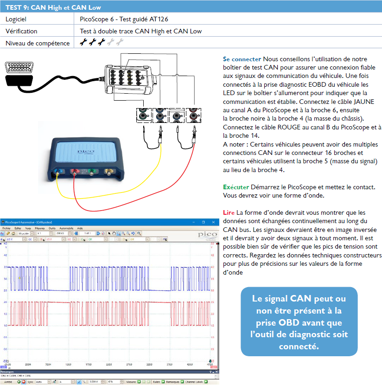Toggle the Channel Labels button
This screenshot has width=382, height=385.
click(206, 382)
